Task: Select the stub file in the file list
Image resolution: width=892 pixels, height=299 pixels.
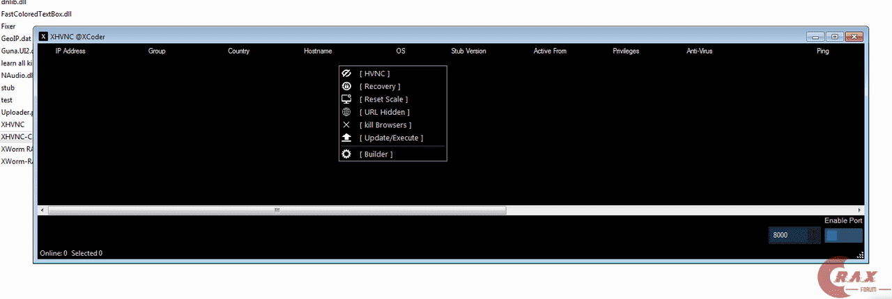Action: point(8,88)
